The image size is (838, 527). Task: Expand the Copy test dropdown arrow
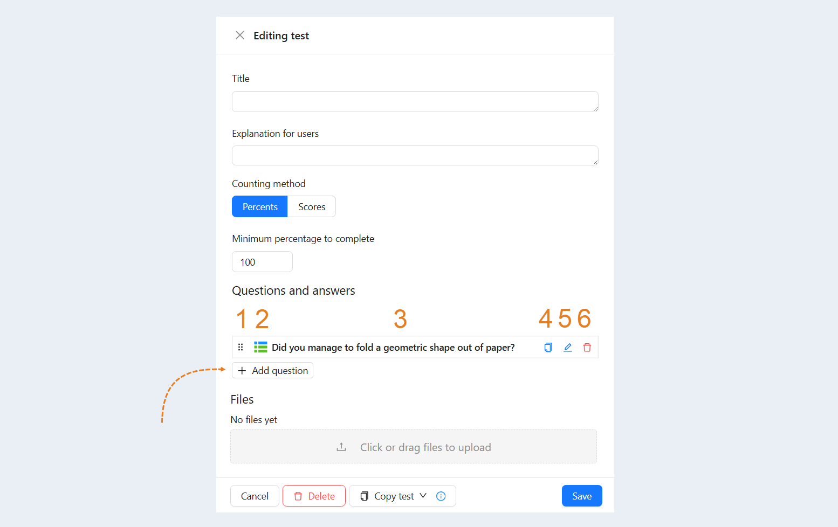point(423,496)
